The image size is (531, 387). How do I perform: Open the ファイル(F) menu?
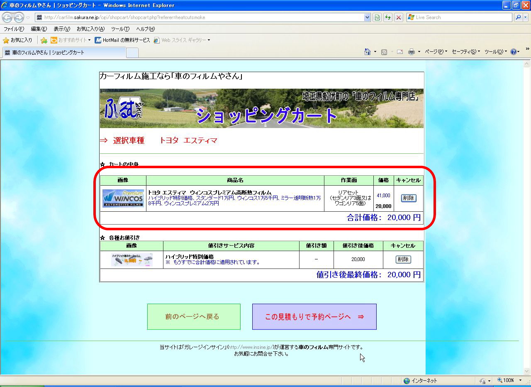pos(14,29)
